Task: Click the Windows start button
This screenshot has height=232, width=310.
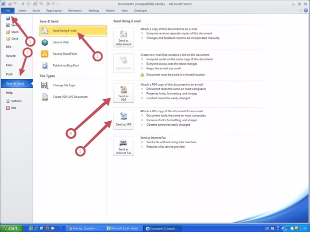Action: 11,228
